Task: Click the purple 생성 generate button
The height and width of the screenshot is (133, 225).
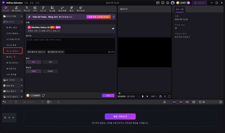Action: [x=108, y=95]
